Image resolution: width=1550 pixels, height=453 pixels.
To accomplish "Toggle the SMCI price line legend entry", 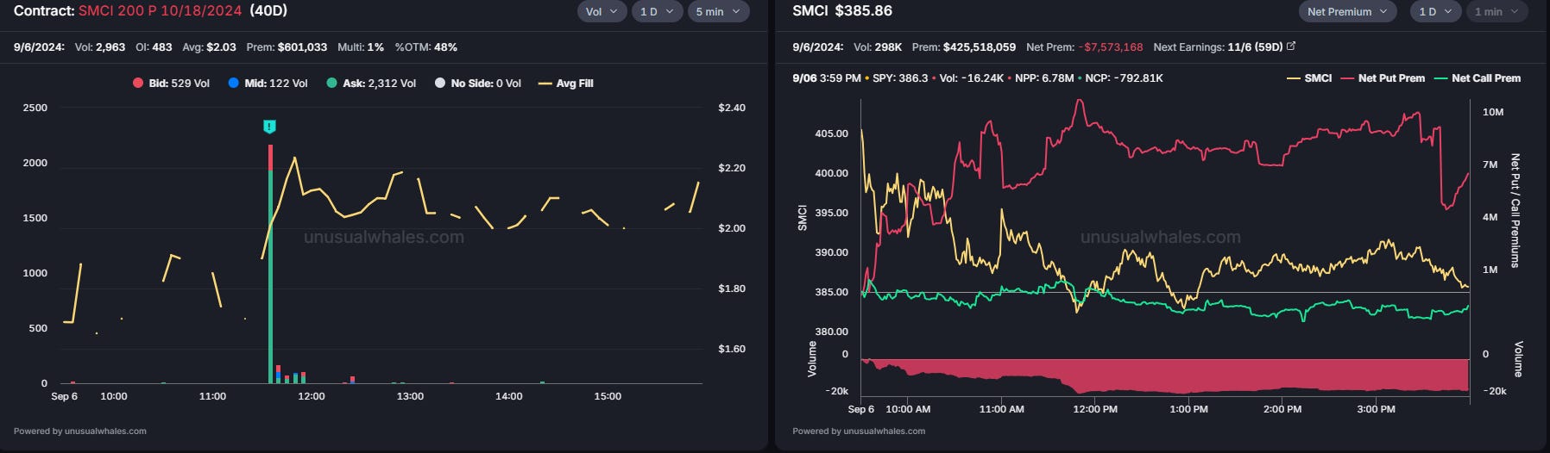I will pyautogui.click(x=1309, y=78).
